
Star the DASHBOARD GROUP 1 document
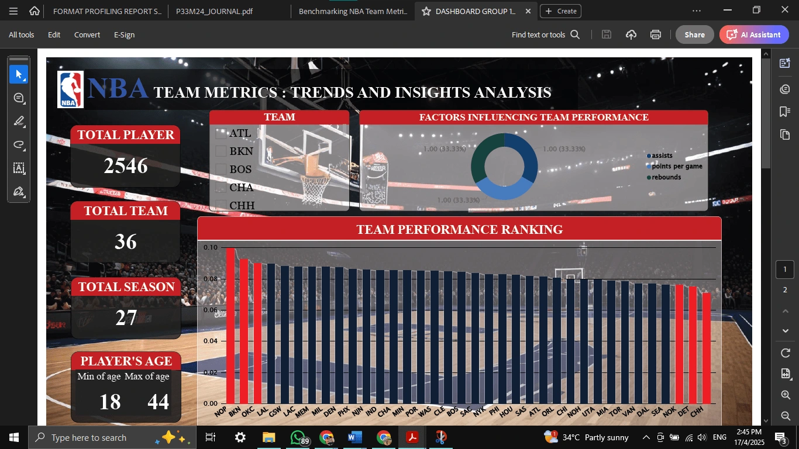point(426,11)
